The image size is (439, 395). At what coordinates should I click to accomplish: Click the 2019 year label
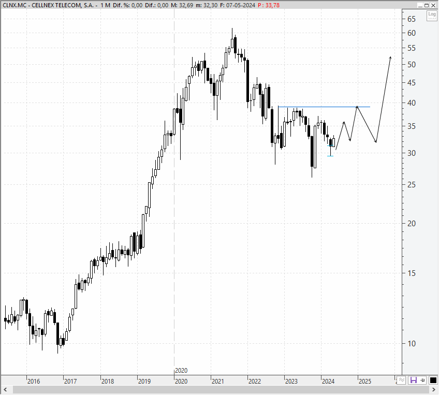144,382
